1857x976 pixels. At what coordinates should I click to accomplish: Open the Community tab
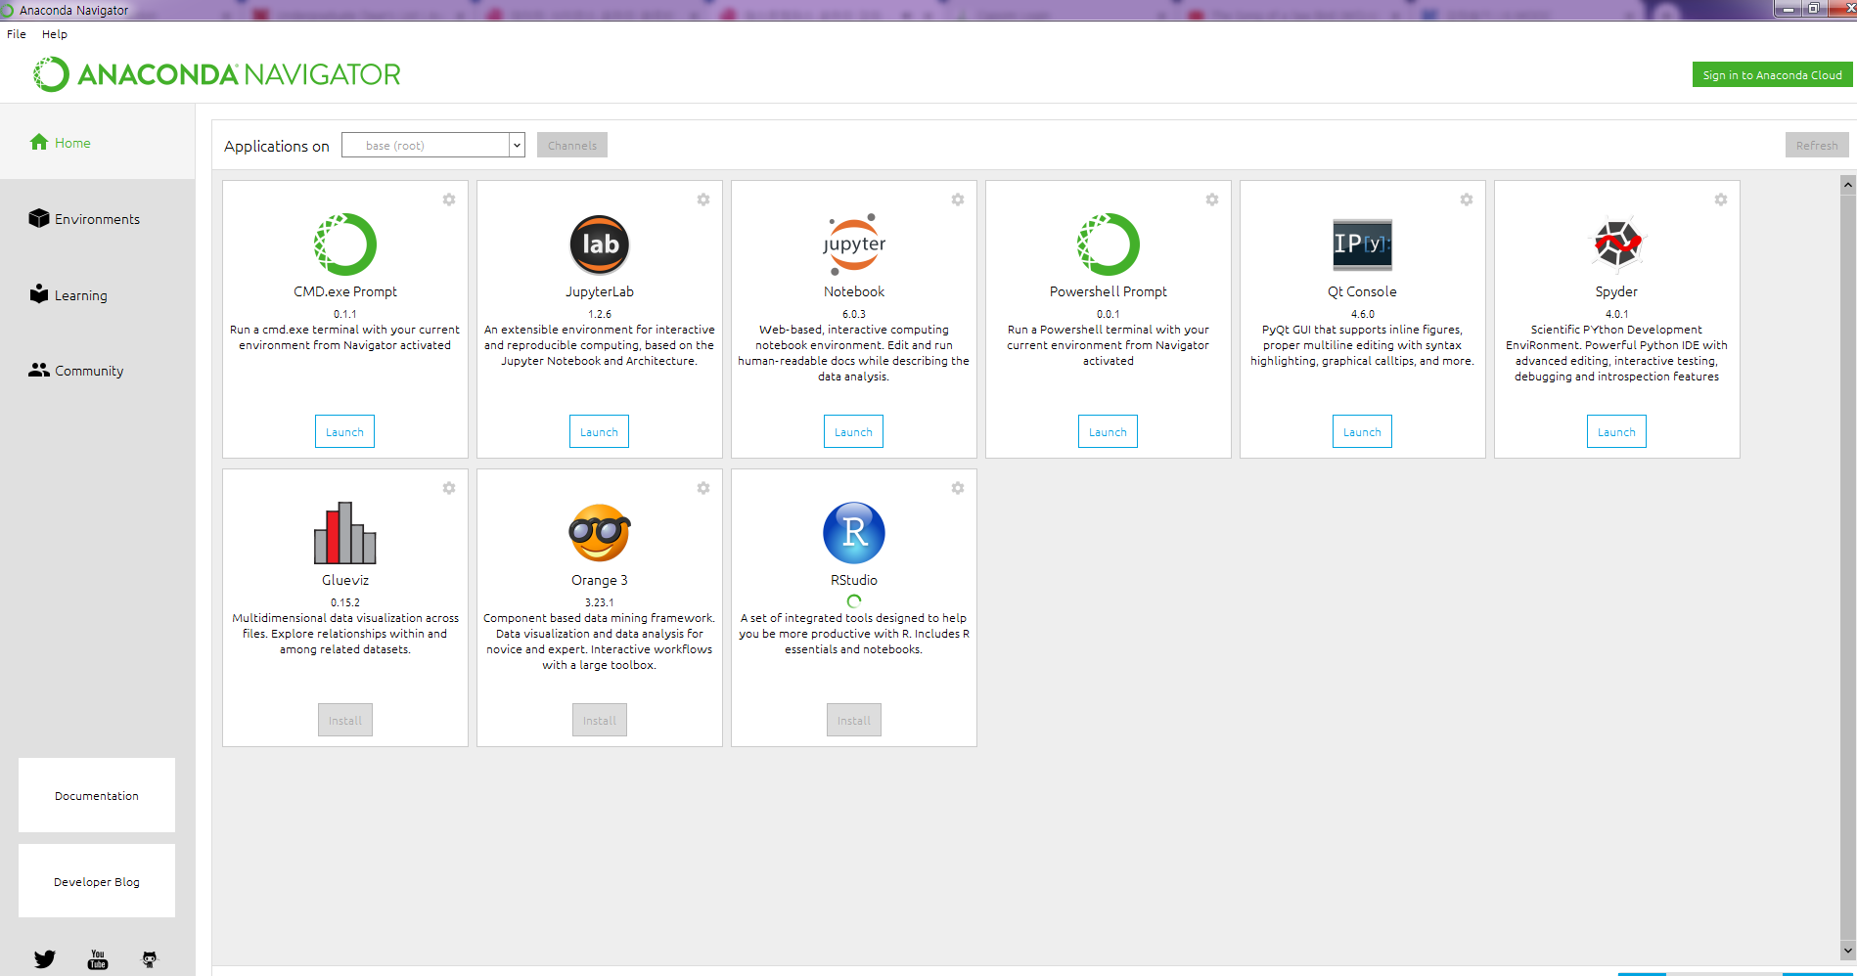(x=97, y=371)
